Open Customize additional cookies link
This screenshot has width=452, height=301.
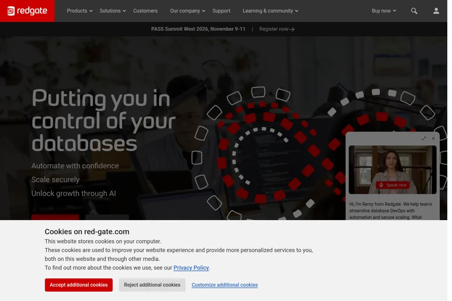click(x=225, y=285)
